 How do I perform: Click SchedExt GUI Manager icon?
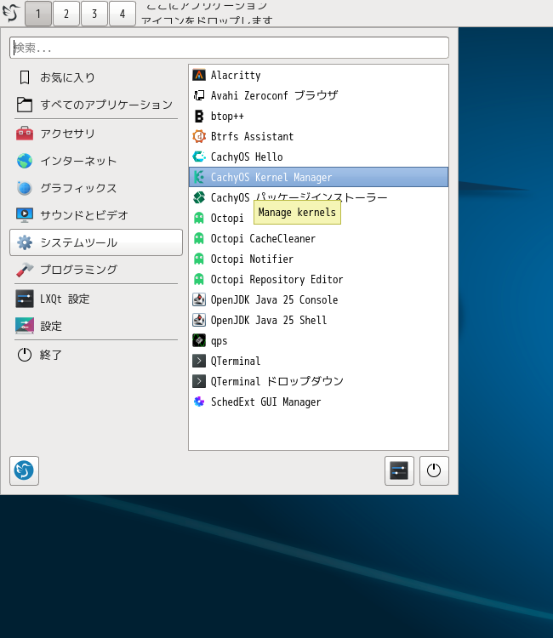pos(199,402)
